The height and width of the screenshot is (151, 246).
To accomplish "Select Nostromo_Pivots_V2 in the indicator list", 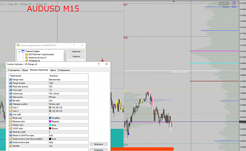I will [37, 58].
